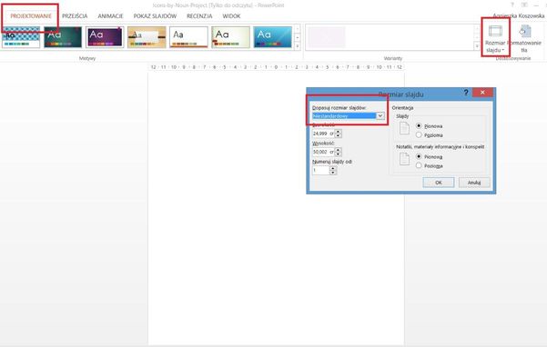Confirm with OK button

[439, 183]
